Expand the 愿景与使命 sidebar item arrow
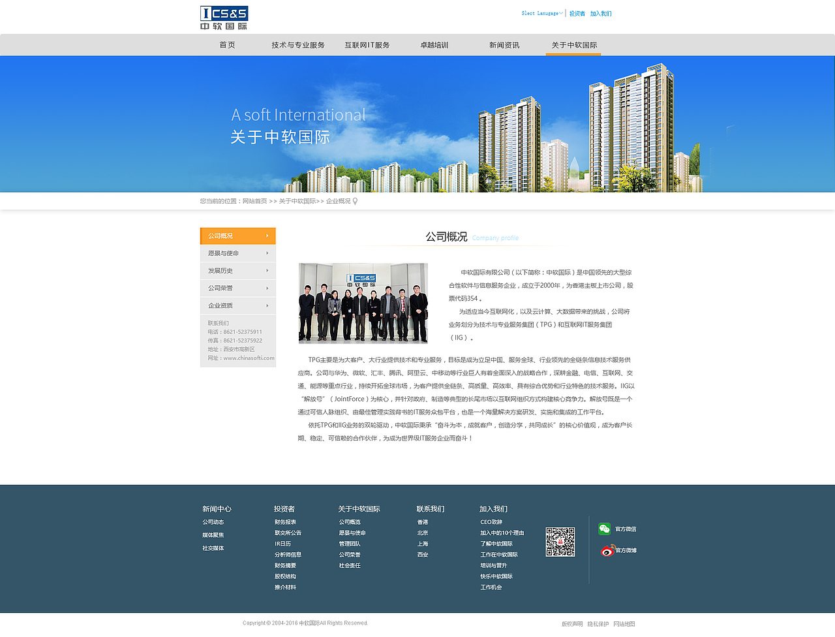Screen dimensions: 835x637 click(x=267, y=253)
